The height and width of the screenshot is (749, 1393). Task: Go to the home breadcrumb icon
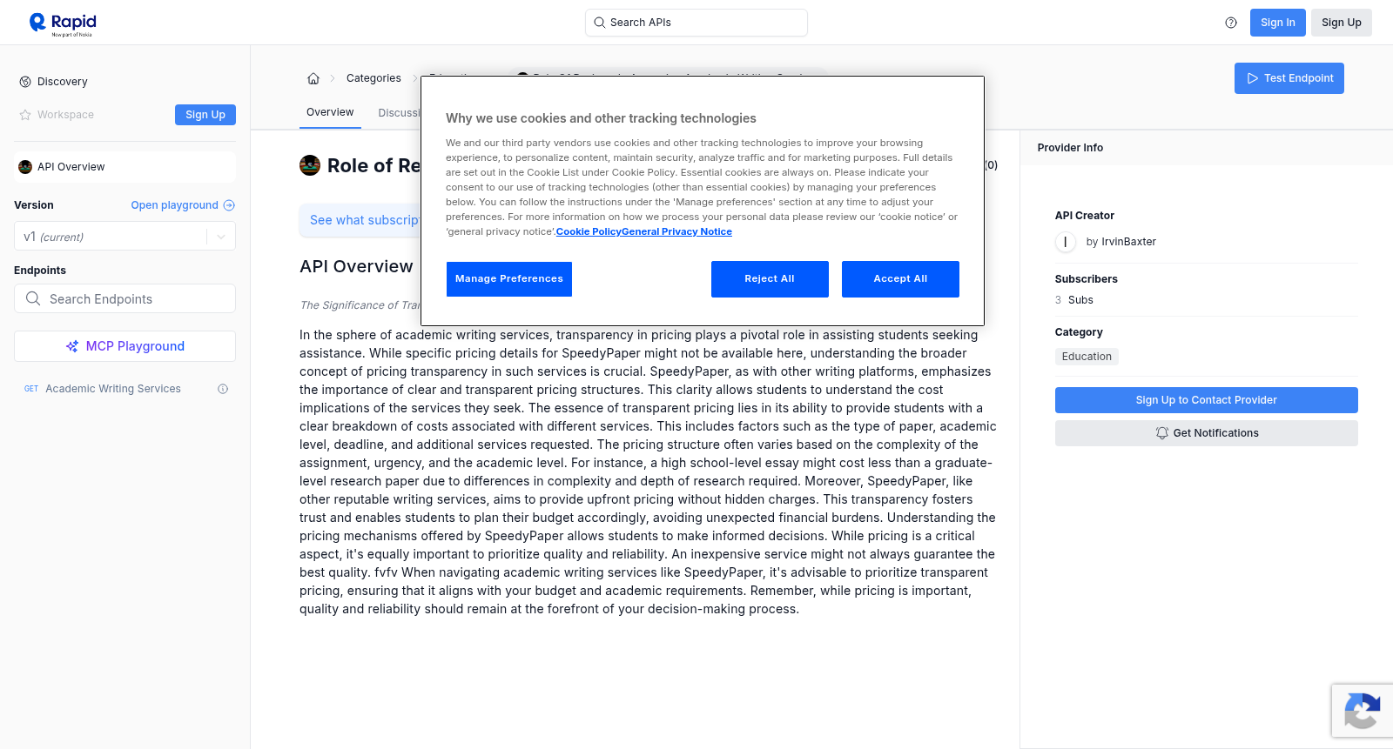[x=313, y=78]
